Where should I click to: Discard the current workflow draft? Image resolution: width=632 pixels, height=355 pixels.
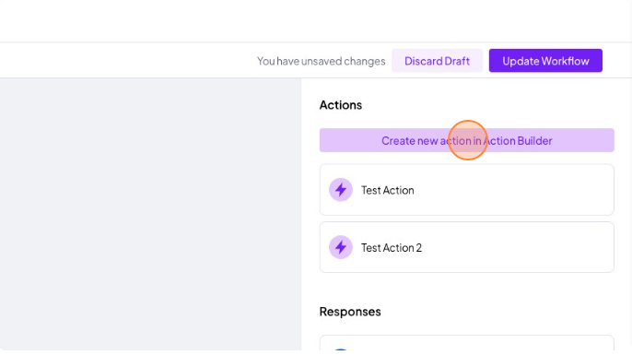[x=437, y=61]
